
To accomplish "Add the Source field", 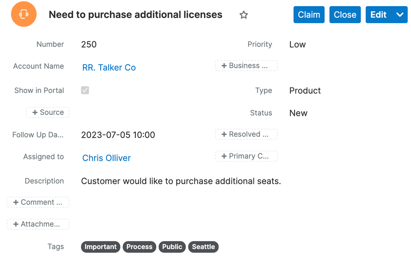I will coord(48,112).
